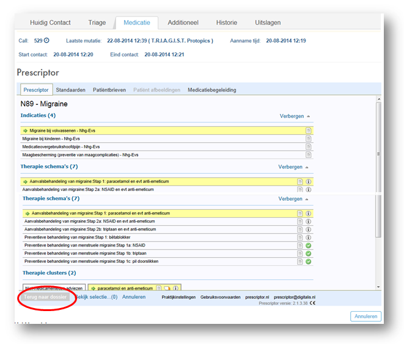Image resolution: width=404 pixels, height=344 pixels.
Task: Select the Prescriptor sub-tab
Action: click(x=36, y=90)
